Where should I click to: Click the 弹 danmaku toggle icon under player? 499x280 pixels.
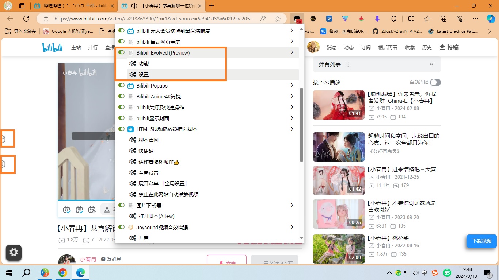[x=79, y=210]
